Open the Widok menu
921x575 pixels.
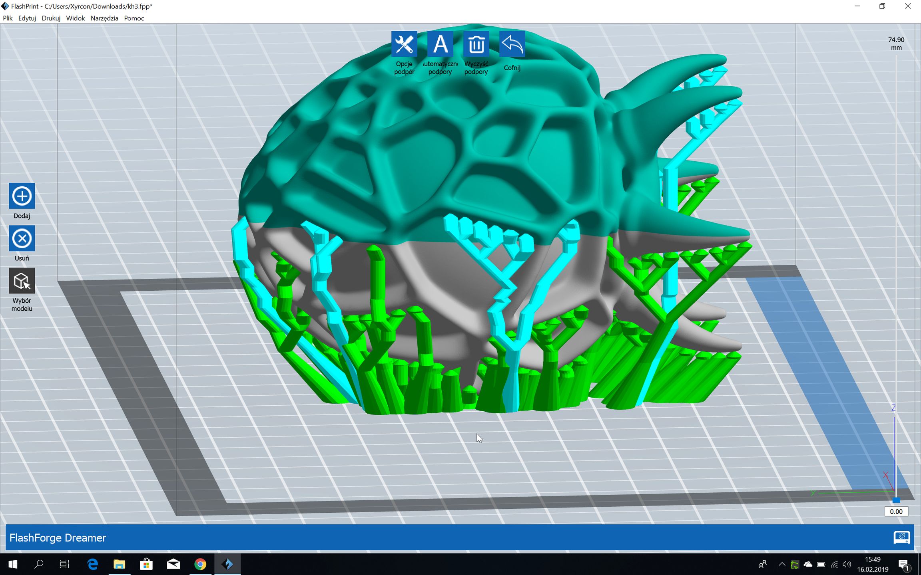[75, 18]
